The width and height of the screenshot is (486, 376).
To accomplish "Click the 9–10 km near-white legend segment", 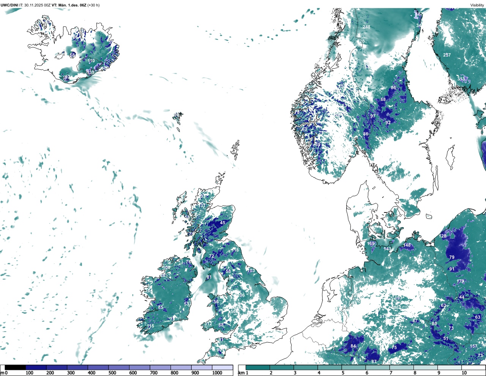I will click(450, 368).
